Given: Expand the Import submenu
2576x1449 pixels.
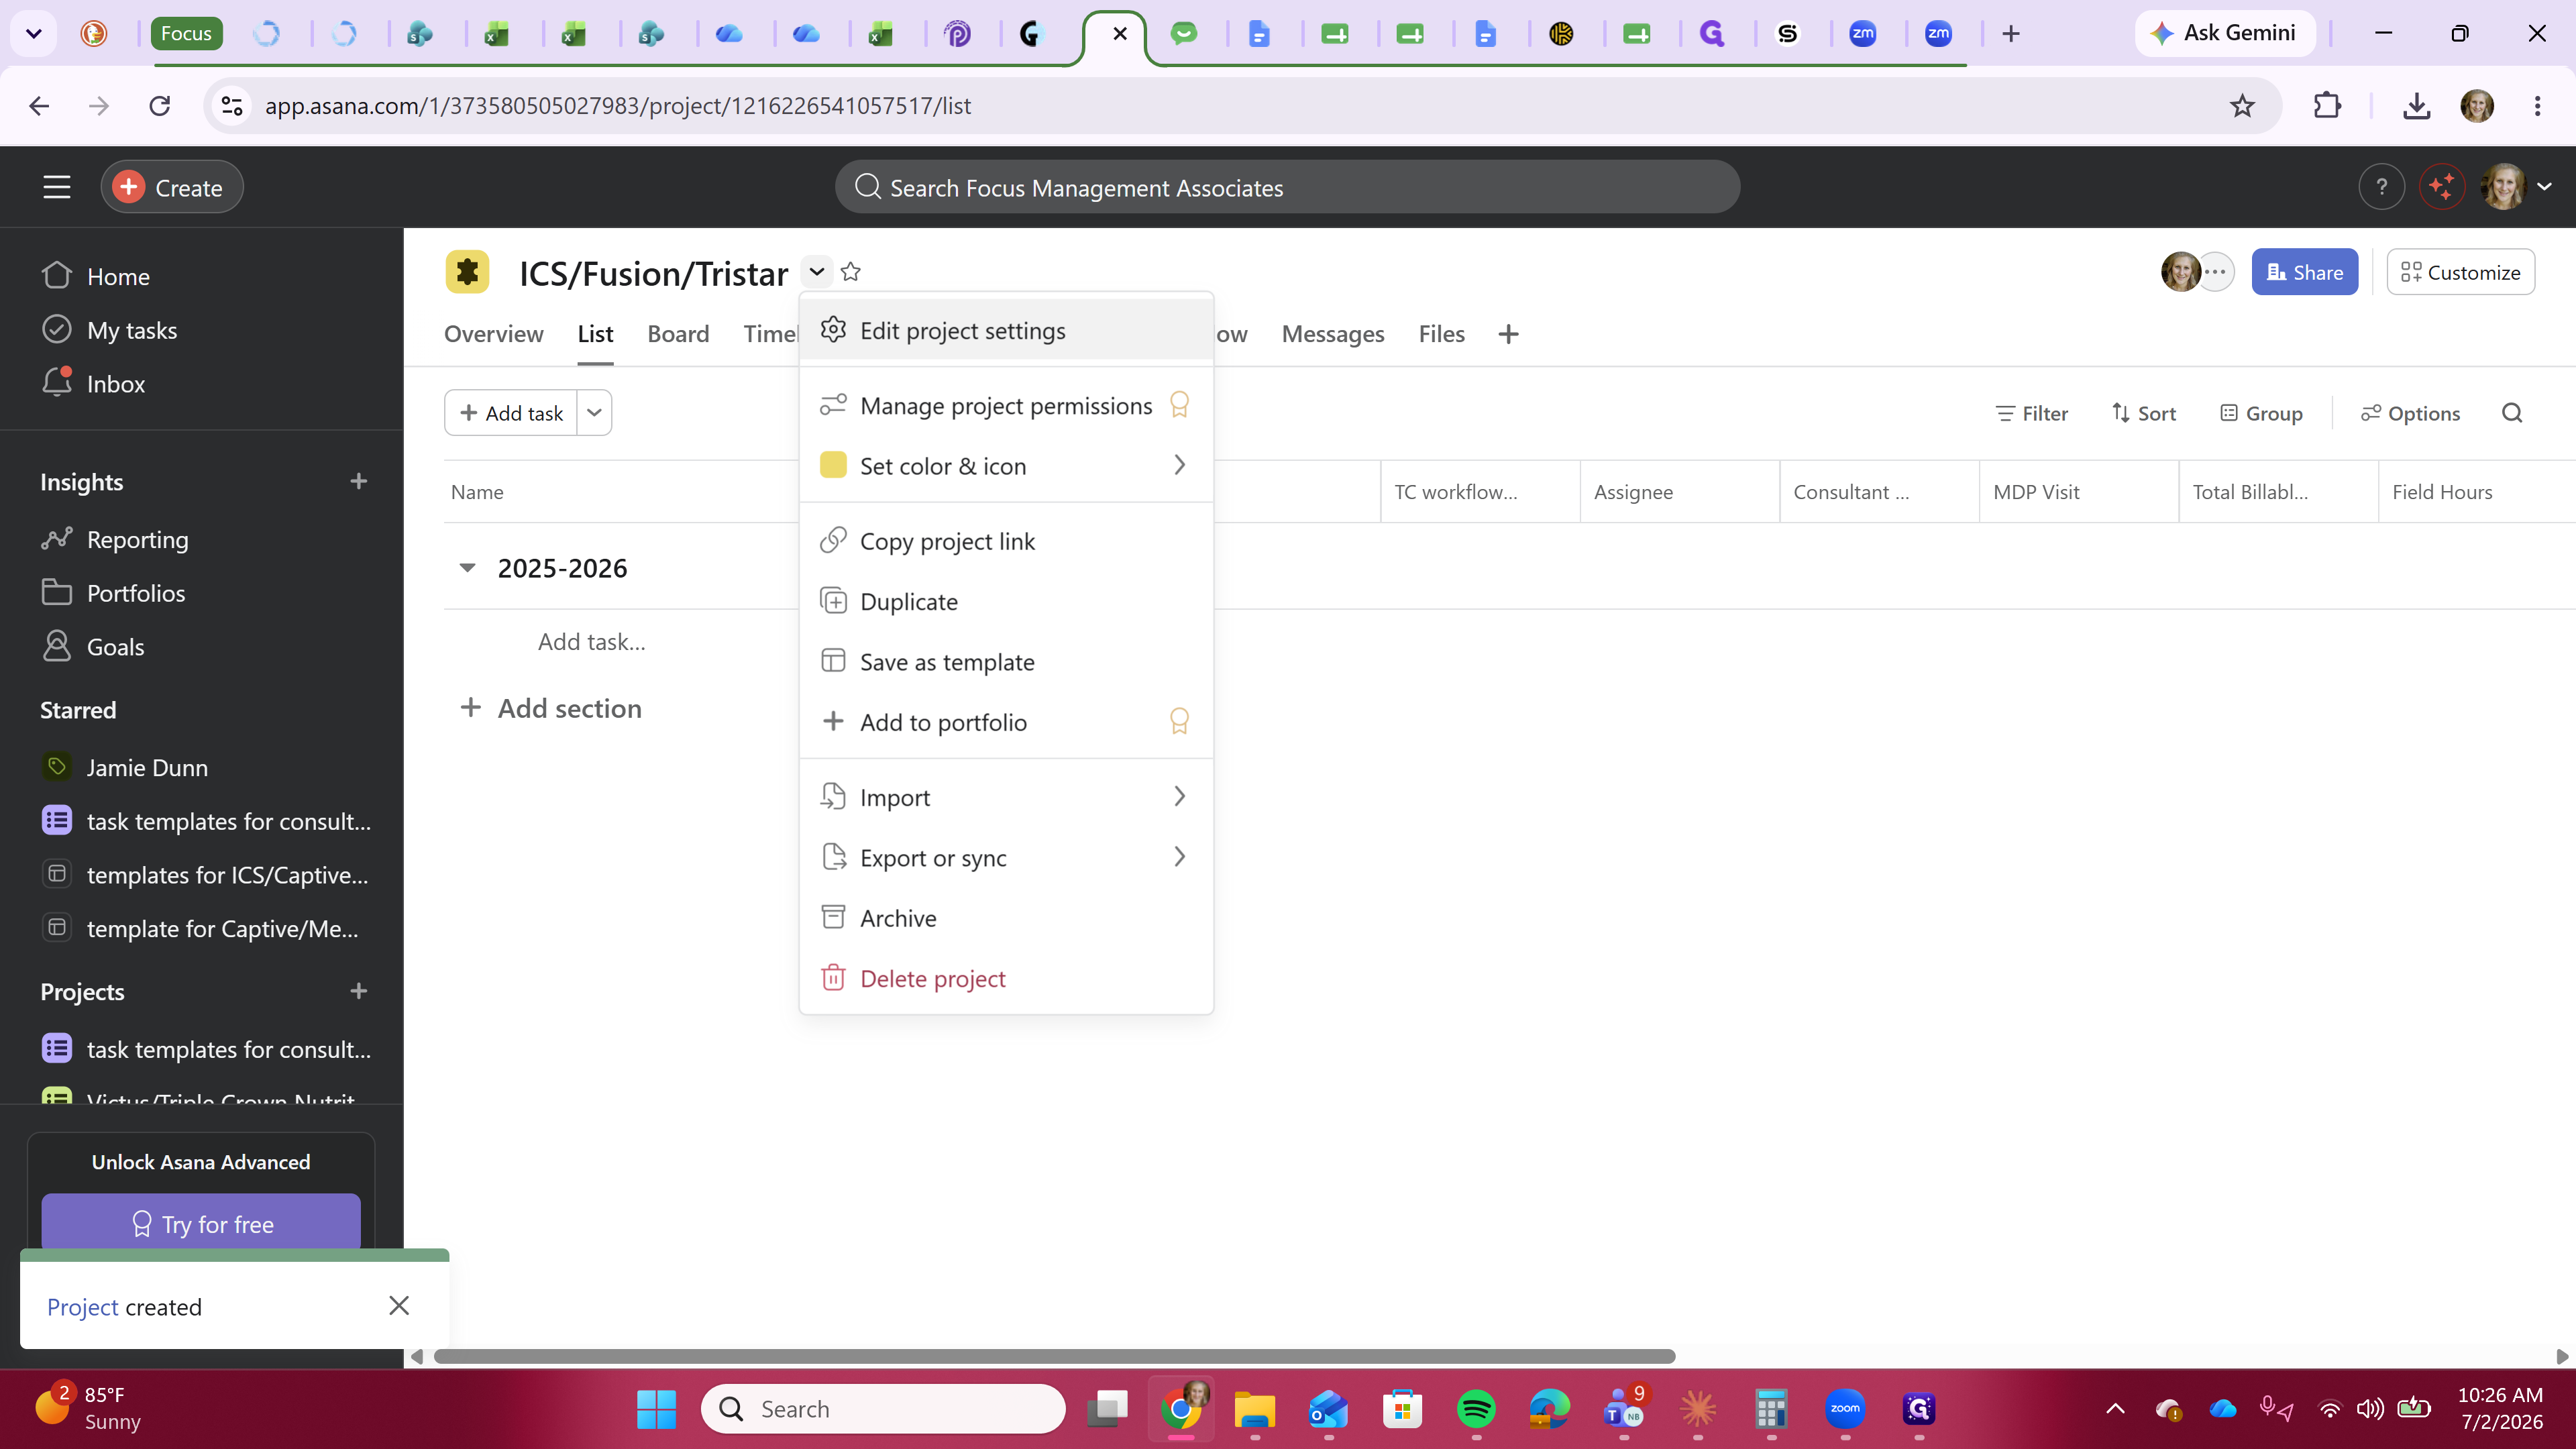Looking at the screenshot, I should 1006,797.
